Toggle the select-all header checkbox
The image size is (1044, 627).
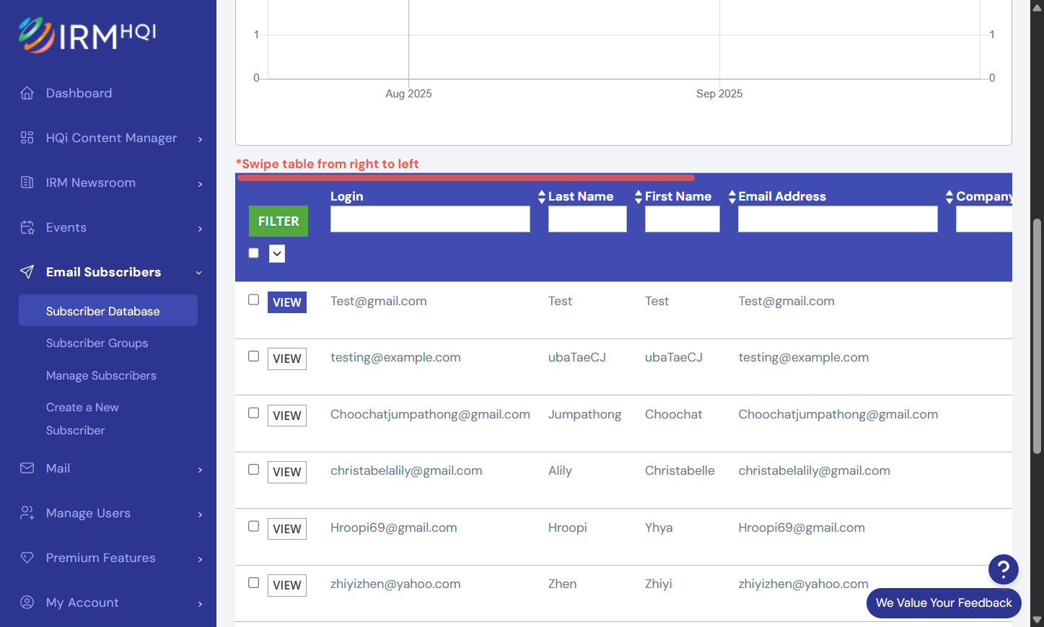(x=253, y=253)
